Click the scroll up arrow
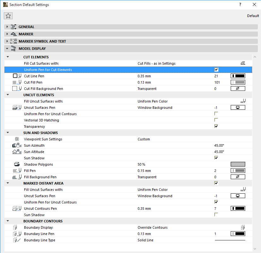This screenshot has height=253, width=261. [x=255, y=57]
